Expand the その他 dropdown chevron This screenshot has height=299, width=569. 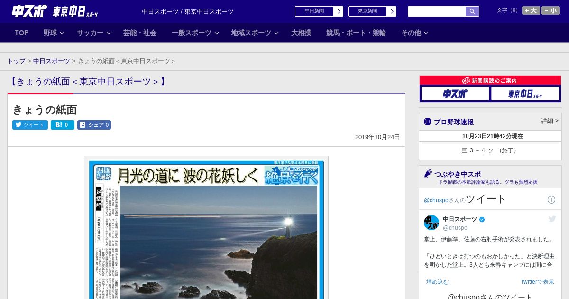point(426,33)
